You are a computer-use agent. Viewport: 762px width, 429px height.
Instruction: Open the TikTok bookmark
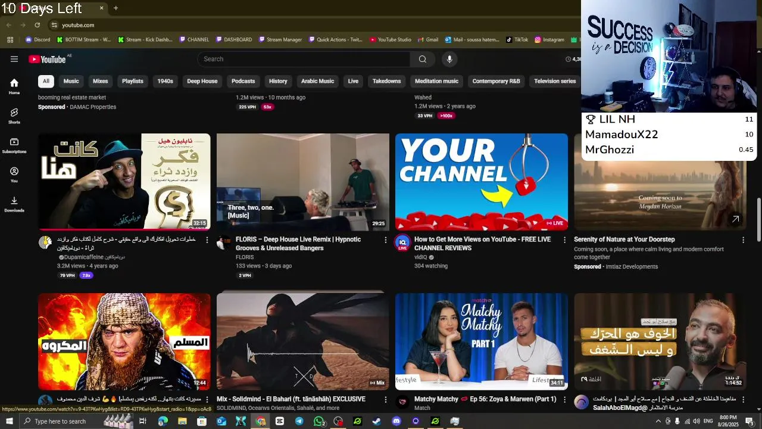pos(517,40)
